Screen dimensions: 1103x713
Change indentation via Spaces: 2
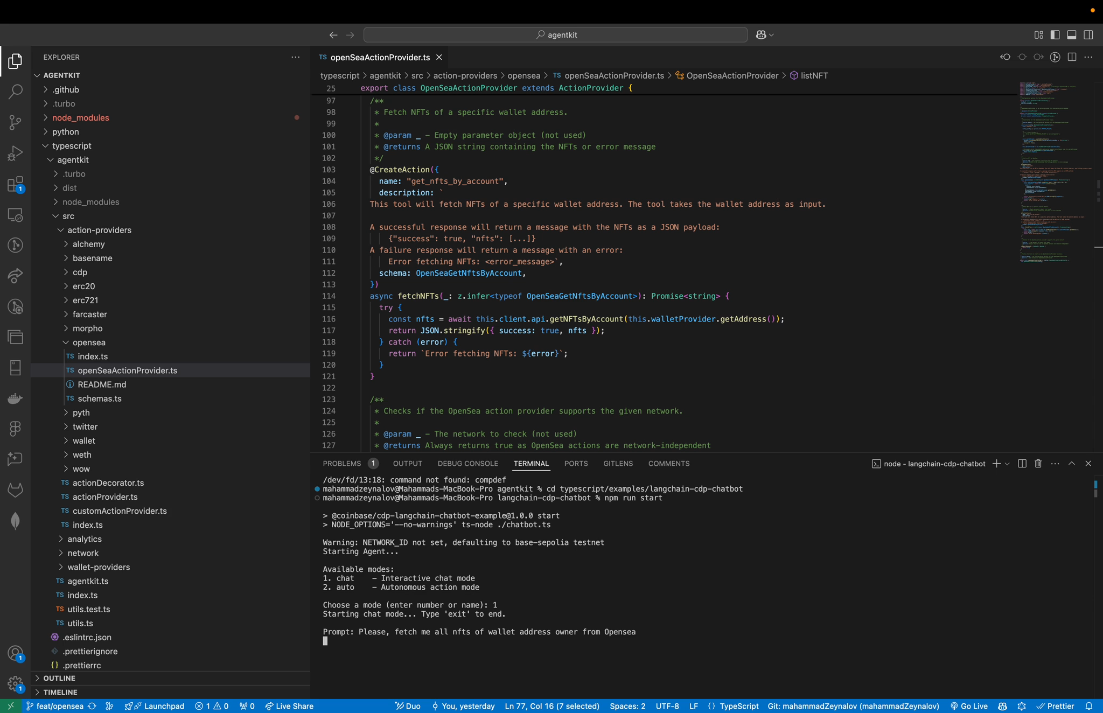(x=627, y=706)
